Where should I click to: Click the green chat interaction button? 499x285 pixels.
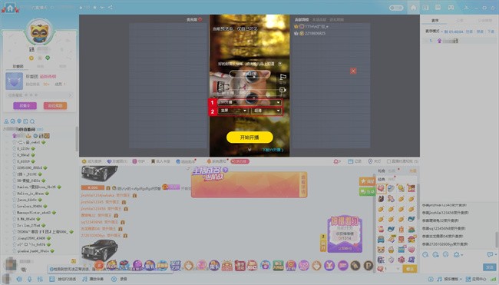tap(367, 191)
